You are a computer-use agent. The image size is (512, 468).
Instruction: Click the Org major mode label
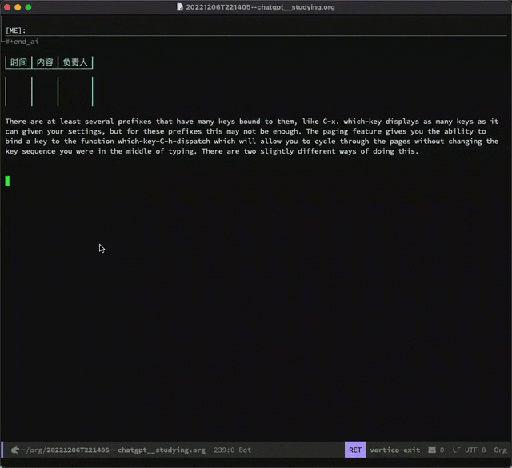500,450
